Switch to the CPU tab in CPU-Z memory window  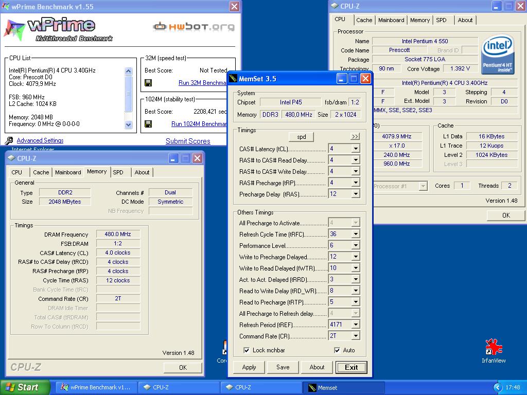[17, 172]
